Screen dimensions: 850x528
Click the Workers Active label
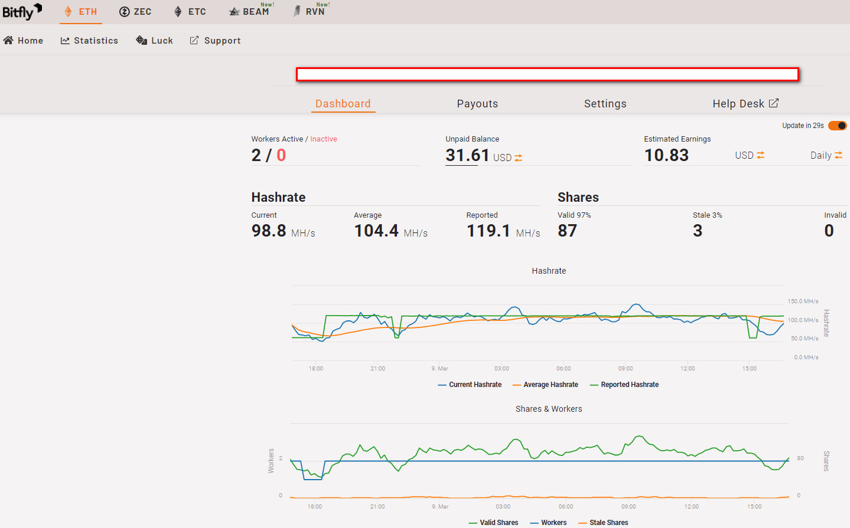coord(277,139)
